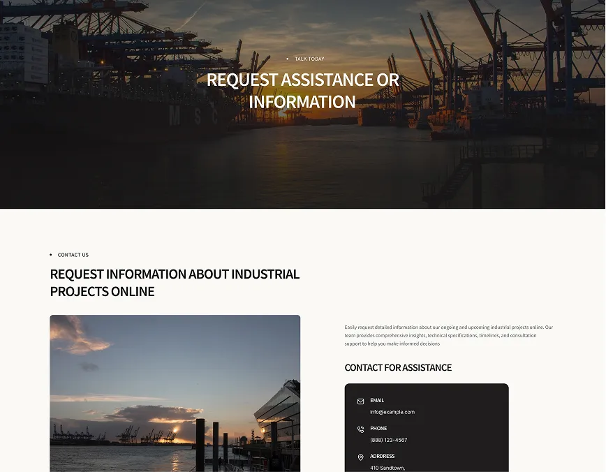Image resolution: width=606 pixels, height=472 pixels.
Task: Click the paragraph starting 'Easily request detailed information'
Action: click(449, 335)
